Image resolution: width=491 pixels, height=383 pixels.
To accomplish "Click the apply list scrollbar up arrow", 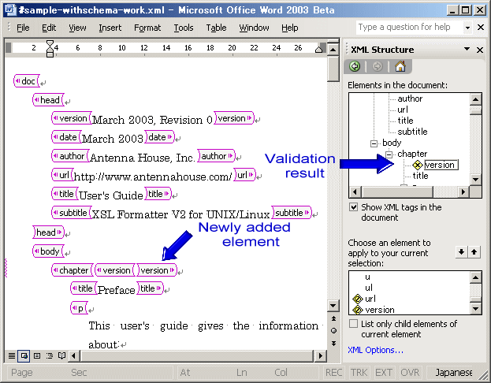I will 476,277.
